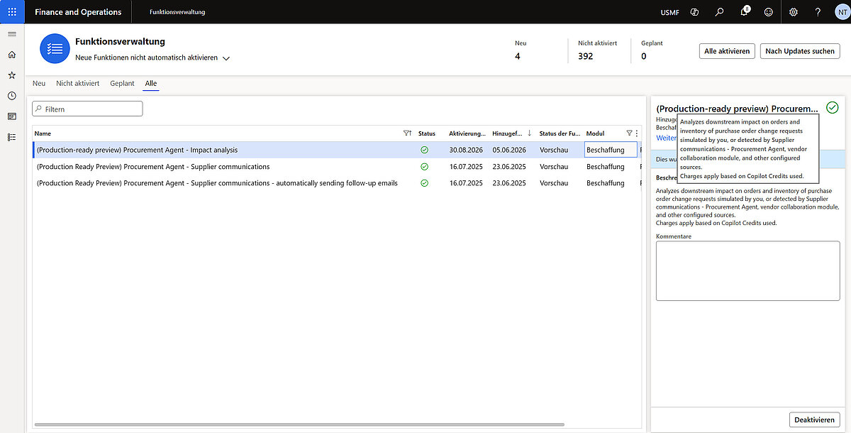
Task: Click the Filtern search field
Action: point(87,109)
